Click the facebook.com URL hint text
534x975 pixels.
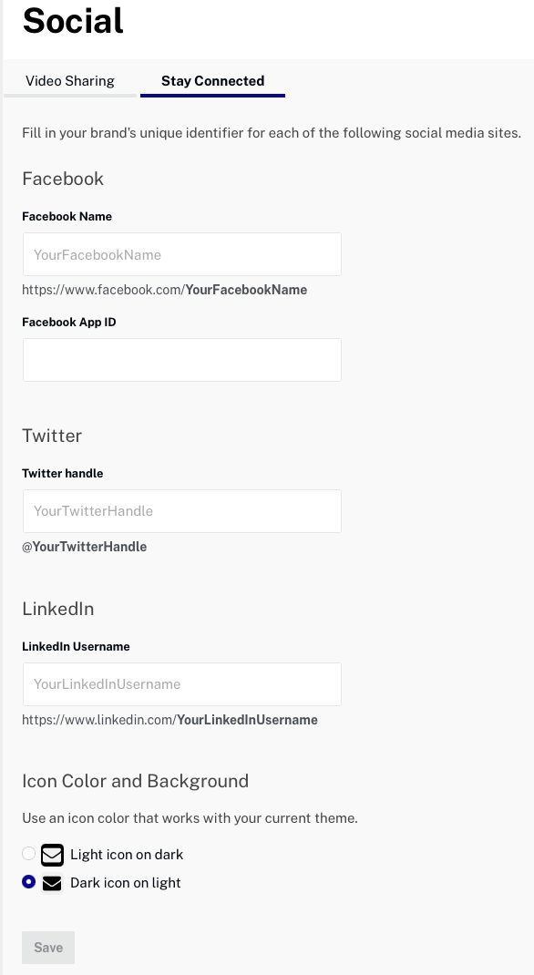click(165, 290)
